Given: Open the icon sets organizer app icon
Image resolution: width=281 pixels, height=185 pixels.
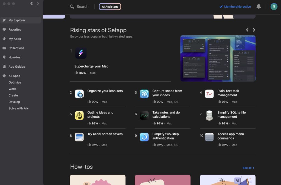Looking at the screenshot, I should coord(79,94).
